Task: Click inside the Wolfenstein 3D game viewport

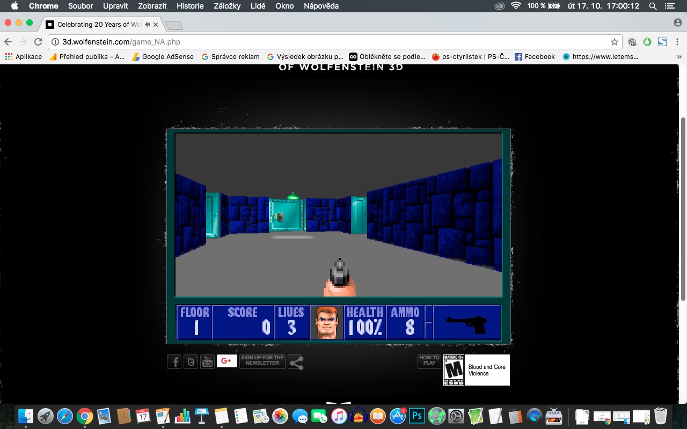Action: (x=339, y=214)
